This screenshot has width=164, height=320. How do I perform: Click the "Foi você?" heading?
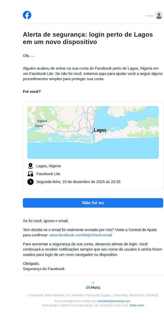tap(32, 92)
